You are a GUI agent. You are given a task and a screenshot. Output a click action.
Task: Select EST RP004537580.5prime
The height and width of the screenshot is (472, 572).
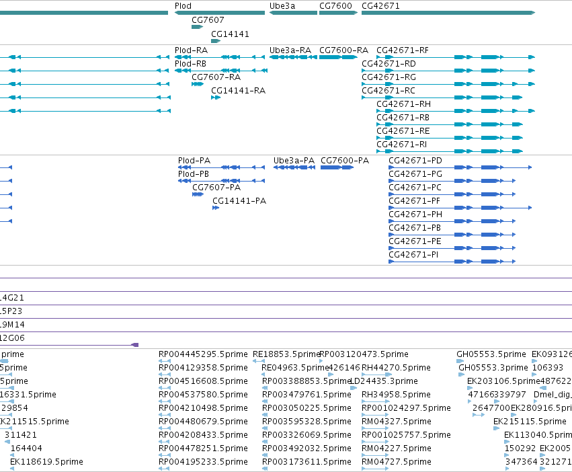pyautogui.click(x=203, y=395)
